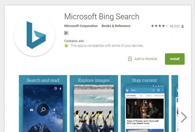This screenshot has height=132, width=195.
Task: Open Microsoft Corporation developer page
Action: tap(81, 26)
